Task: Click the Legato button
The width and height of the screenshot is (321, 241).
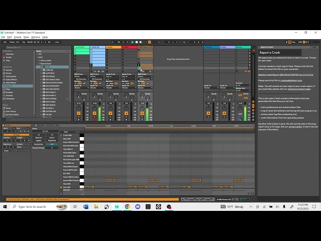Action: click(x=39, y=141)
